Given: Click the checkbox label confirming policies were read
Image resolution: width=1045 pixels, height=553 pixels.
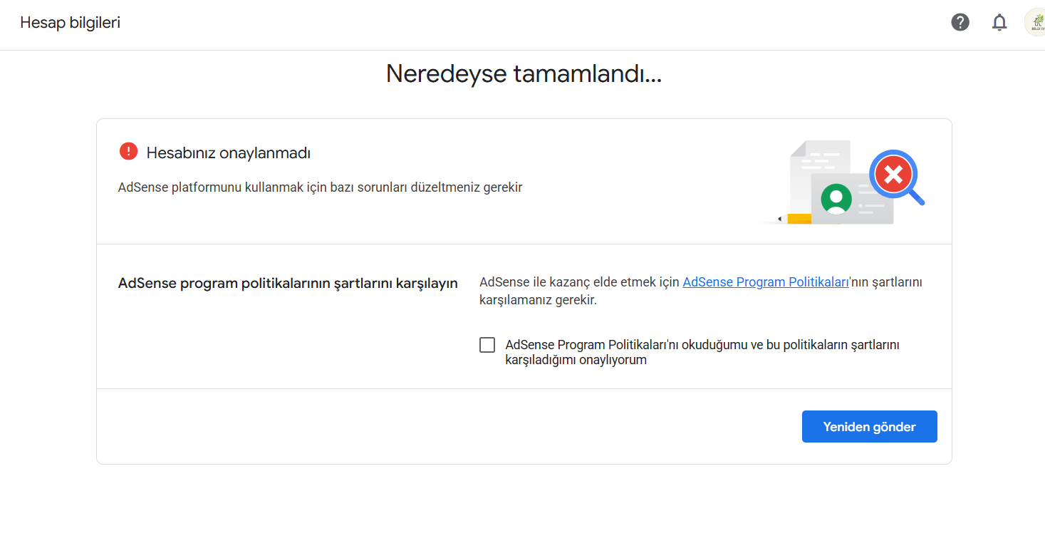Looking at the screenshot, I should tap(702, 352).
